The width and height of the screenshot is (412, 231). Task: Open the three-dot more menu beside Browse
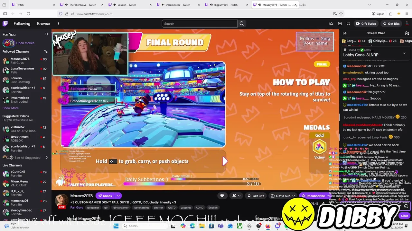59,23
